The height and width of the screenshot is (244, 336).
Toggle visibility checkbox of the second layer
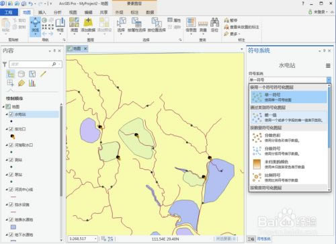(x=11, y=129)
